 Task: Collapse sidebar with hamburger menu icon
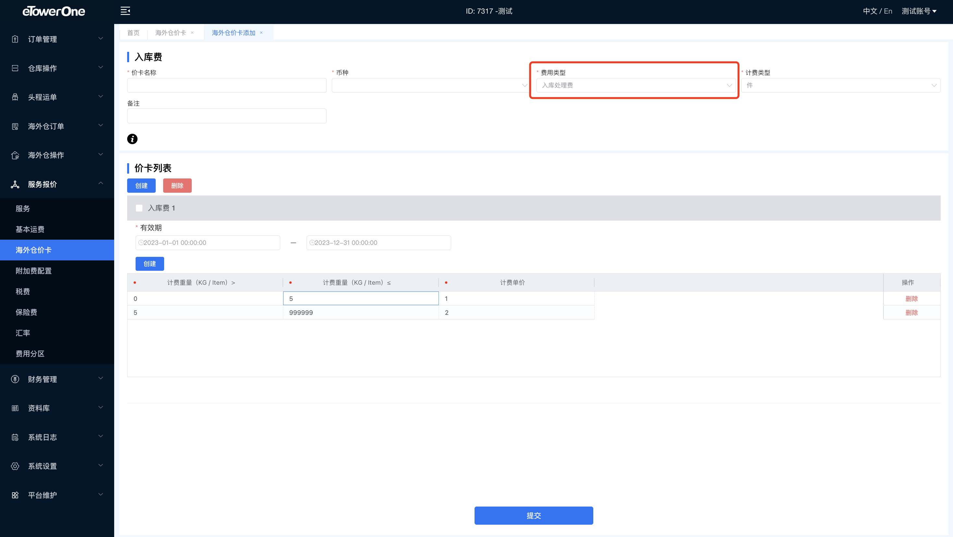(126, 11)
